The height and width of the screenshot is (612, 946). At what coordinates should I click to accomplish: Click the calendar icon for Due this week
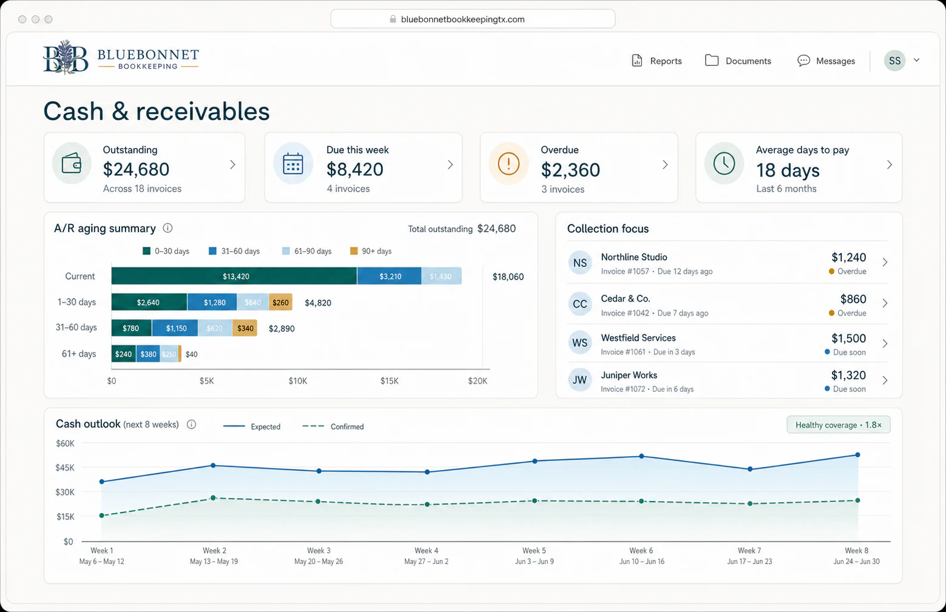[x=293, y=164]
